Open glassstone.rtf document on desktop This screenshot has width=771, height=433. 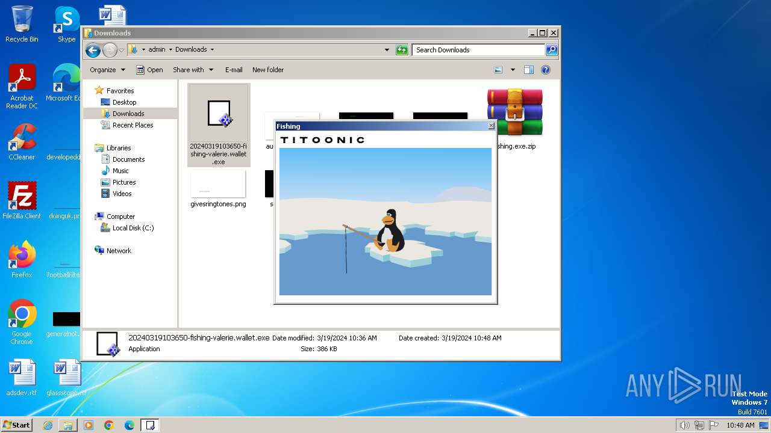(66, 378)
